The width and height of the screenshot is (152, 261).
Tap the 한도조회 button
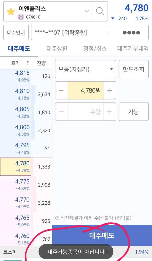point(134,69)
